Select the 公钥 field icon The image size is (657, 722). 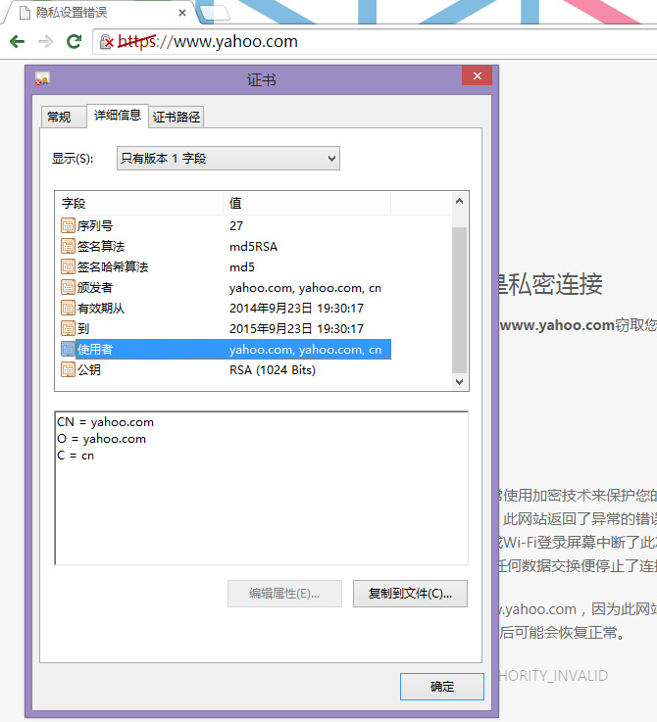68,369
